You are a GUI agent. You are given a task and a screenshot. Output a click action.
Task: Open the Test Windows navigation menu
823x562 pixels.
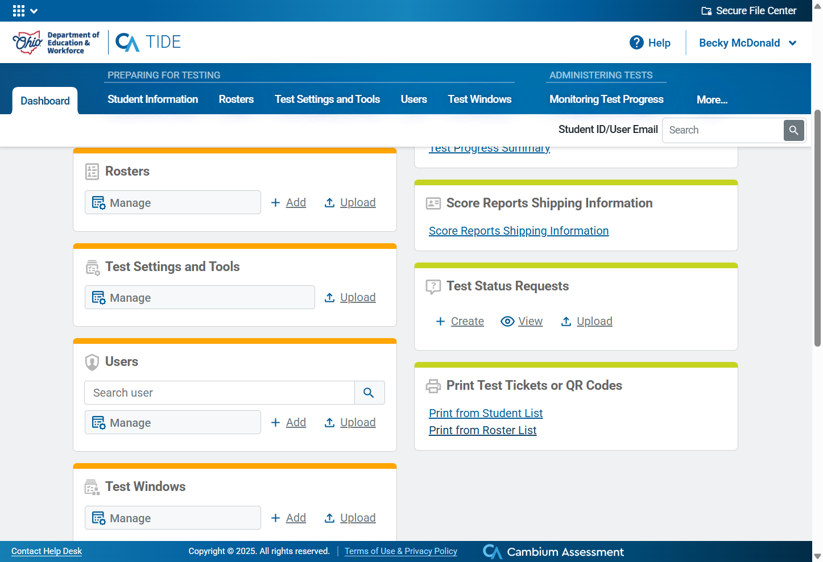click(479, 99)
